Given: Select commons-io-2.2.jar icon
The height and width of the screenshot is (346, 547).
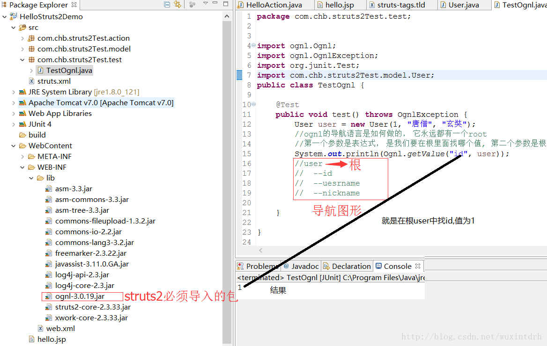Looking at the screenshot, I should (x=49, y=232).
